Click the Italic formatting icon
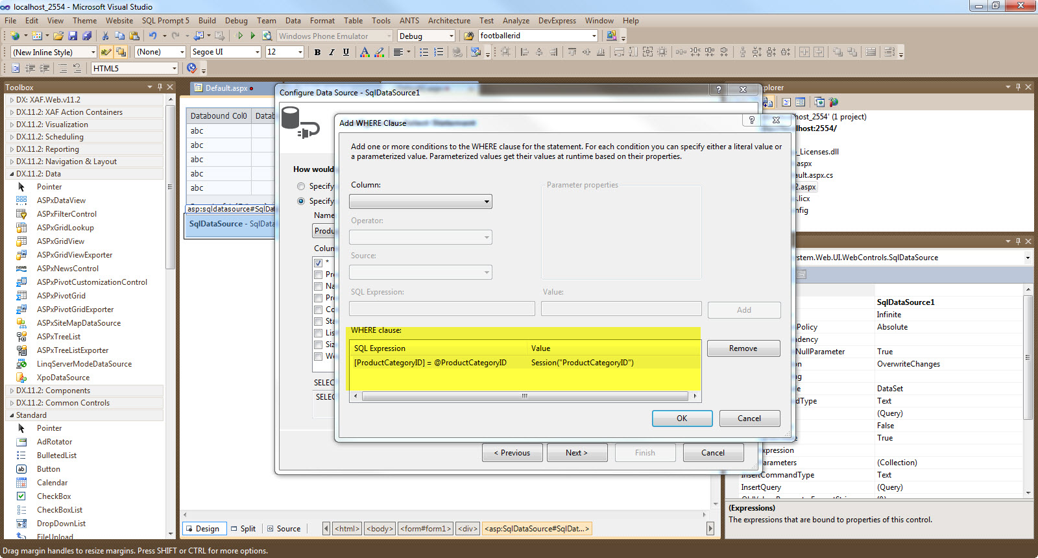 (x=332, y=52)
